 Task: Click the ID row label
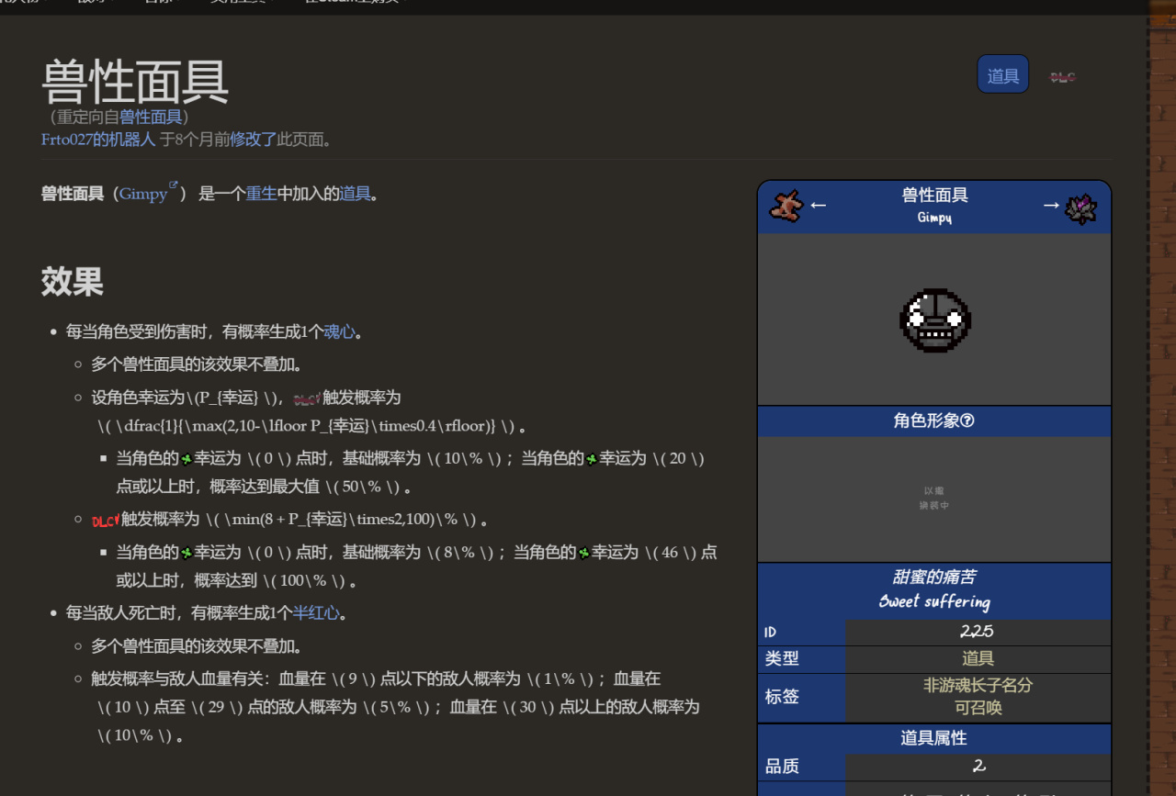770,633
